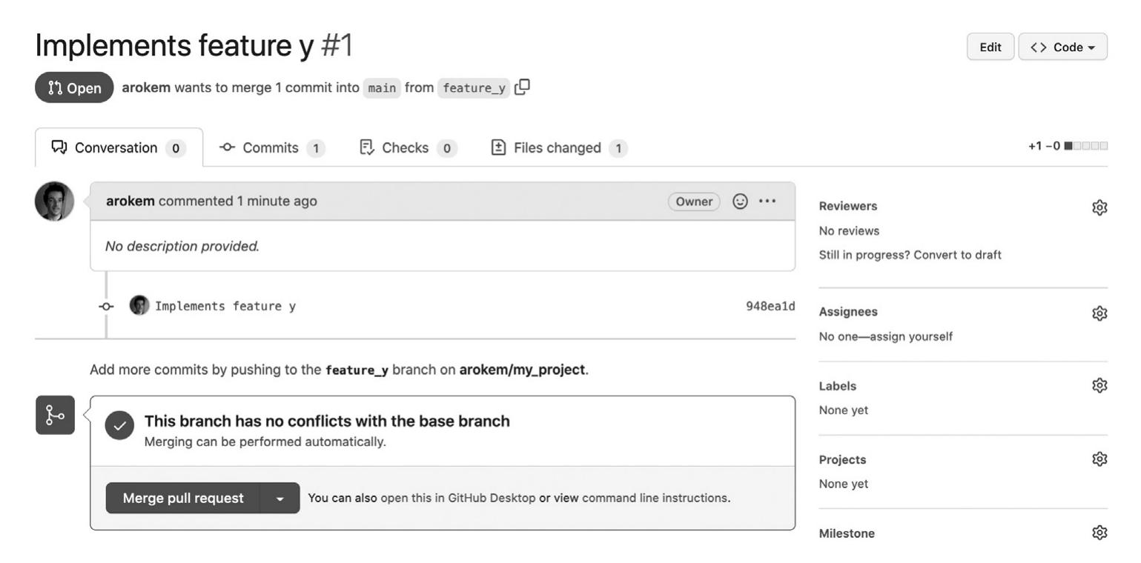Add an emoji reaction to the comment
This screenshot has width=1141, height=563.
[x=740, y=201]
